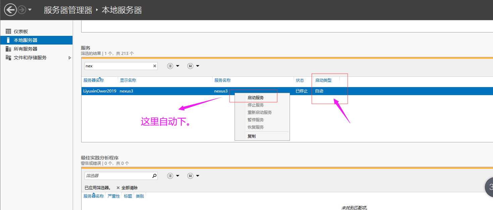The width and height of the screenshot is (493, 210).
Task: Sort best practices by 类别 column
Action: [140, 196]
